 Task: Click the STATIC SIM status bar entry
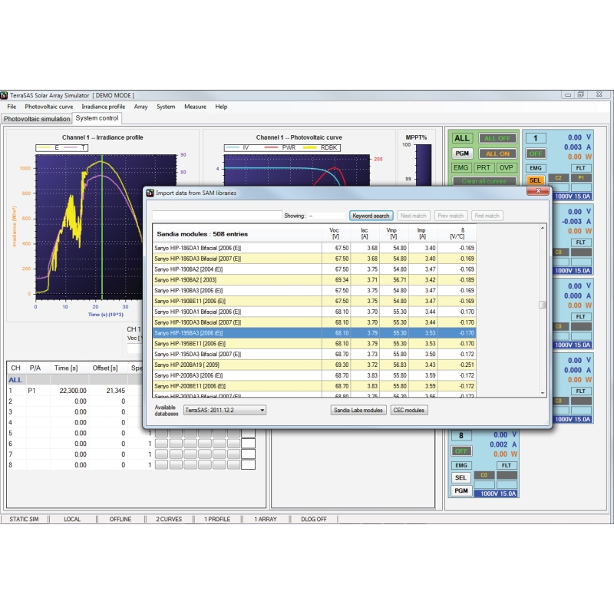pos(24,519)
